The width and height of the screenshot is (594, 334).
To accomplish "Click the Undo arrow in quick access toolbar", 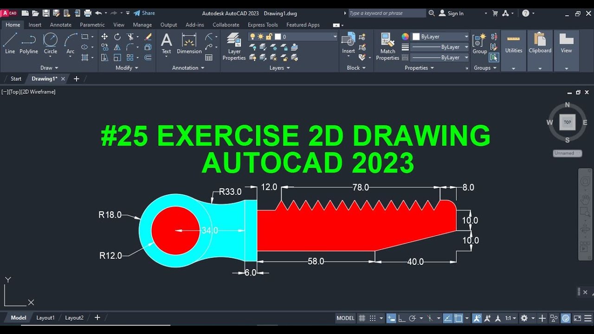I will [98, 13].
